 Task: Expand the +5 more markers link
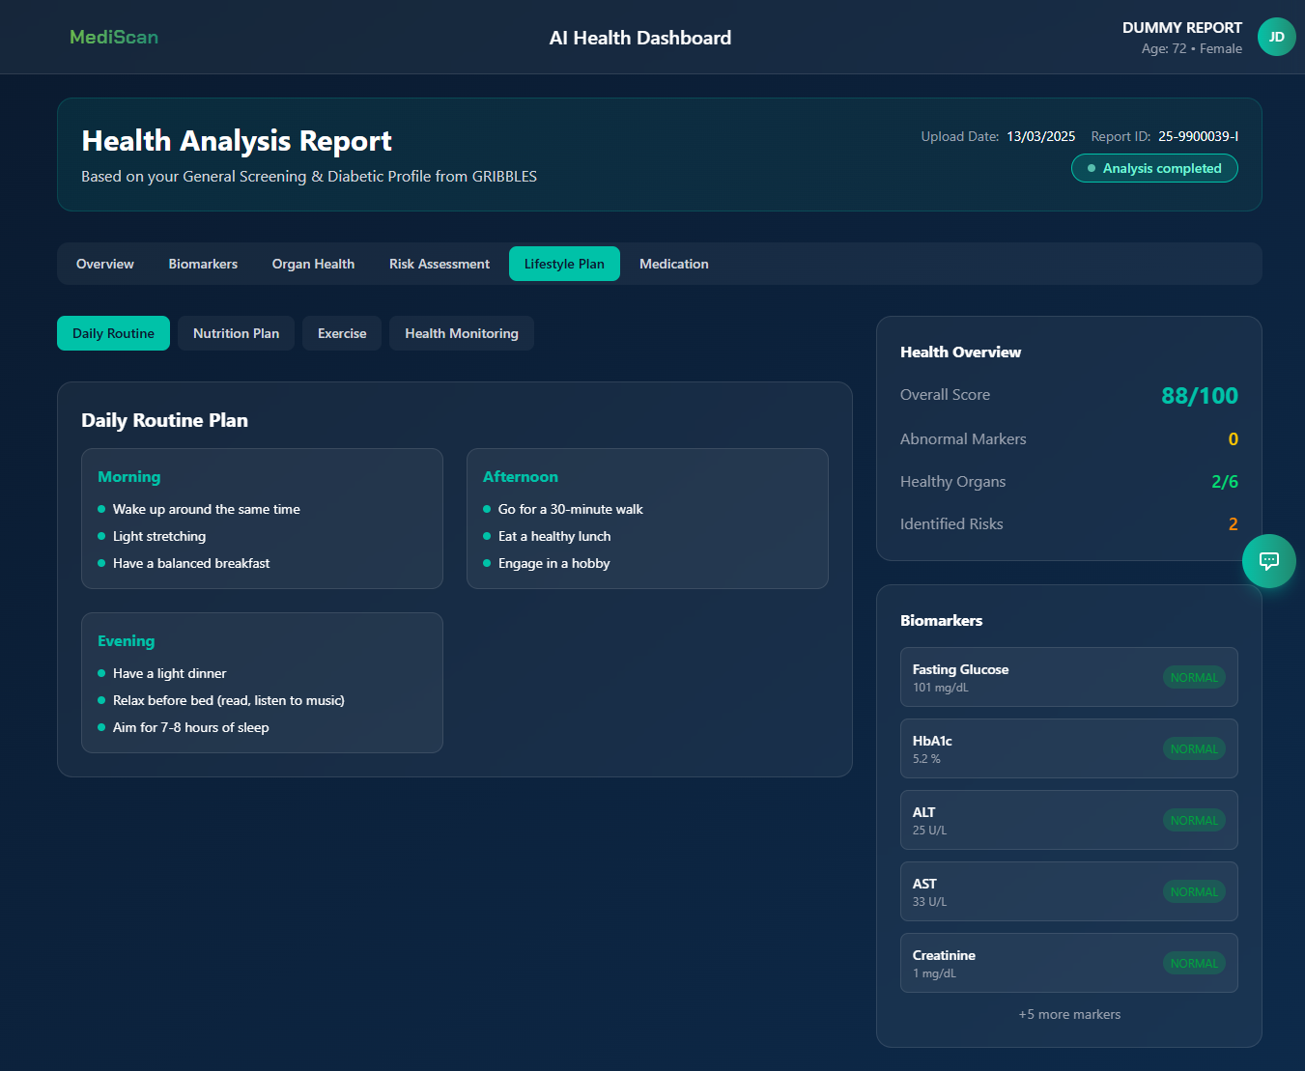point(1069,1014)
